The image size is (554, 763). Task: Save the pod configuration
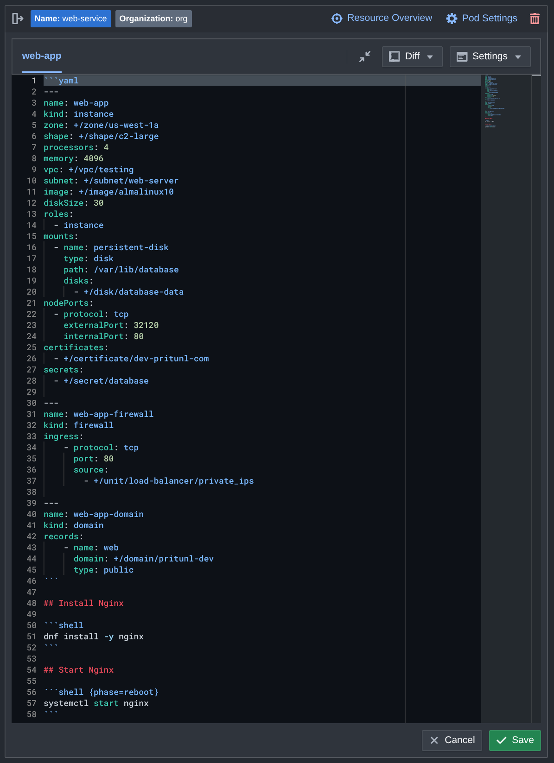pos(515,740)
